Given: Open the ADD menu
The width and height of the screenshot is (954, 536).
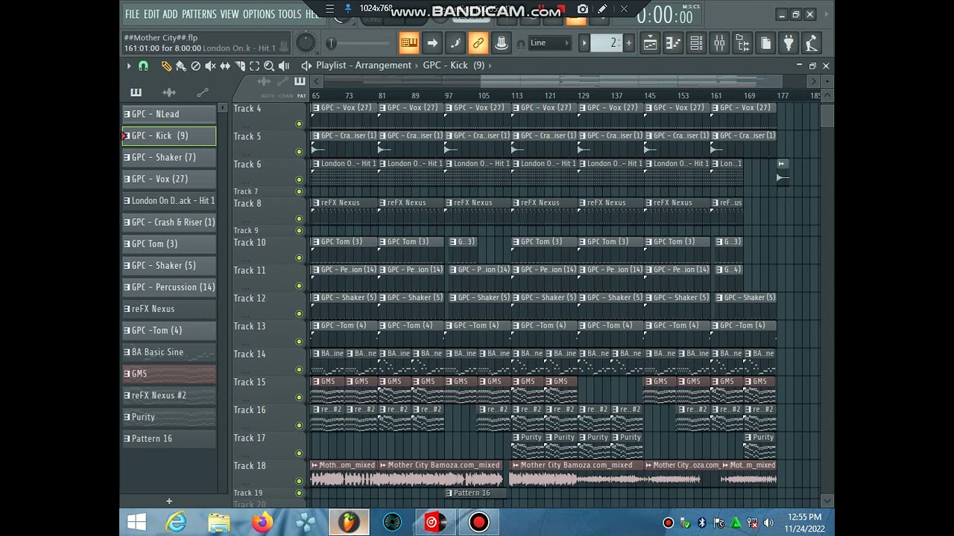Looking at the screenshot, I should click(x=171, y=14).
